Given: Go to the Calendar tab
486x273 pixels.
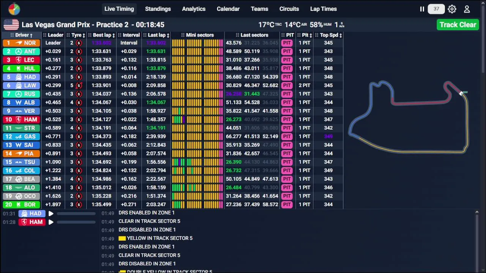Looking at the screenshot, I should coord(228,9).
